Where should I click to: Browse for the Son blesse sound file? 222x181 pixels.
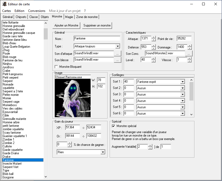[117, 60]
